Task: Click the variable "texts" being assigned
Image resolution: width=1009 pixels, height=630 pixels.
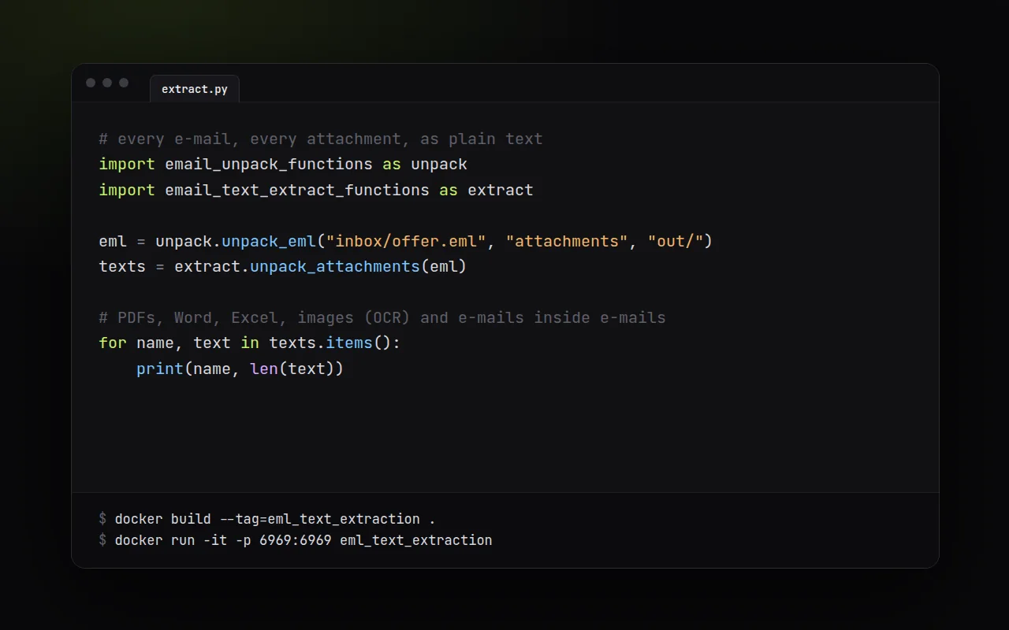Action: click(122, 266)
